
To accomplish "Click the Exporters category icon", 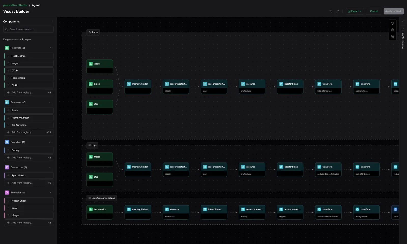I will [x=7, y=142].
